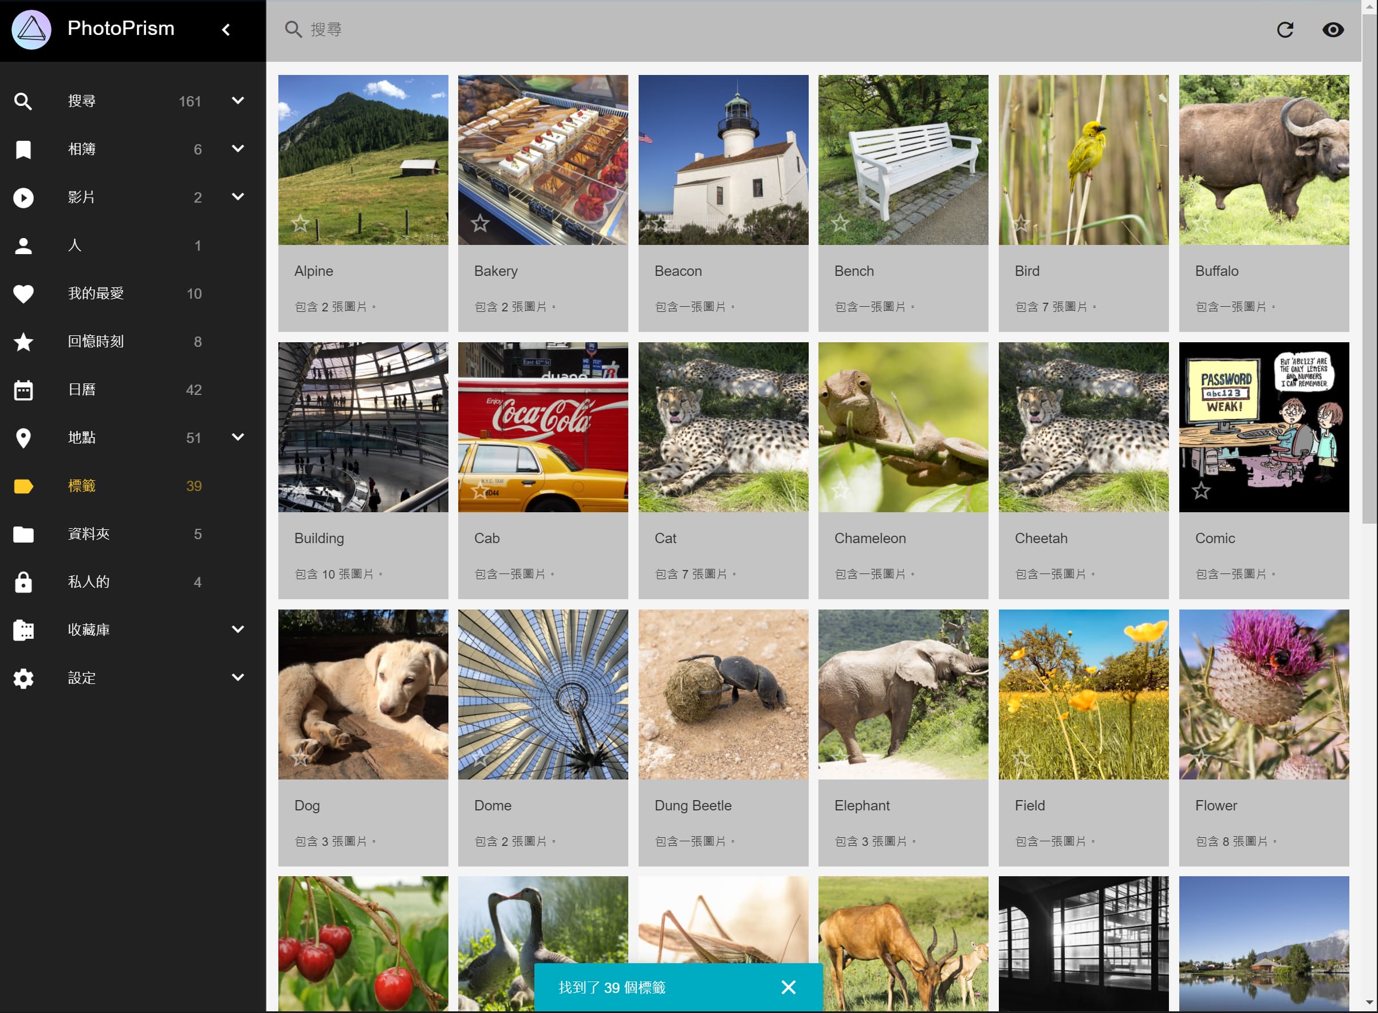This screenshot has width=1378, height=1013.
Task: Toggle the star on the Dome label
Action: click(x=480, y=758)
